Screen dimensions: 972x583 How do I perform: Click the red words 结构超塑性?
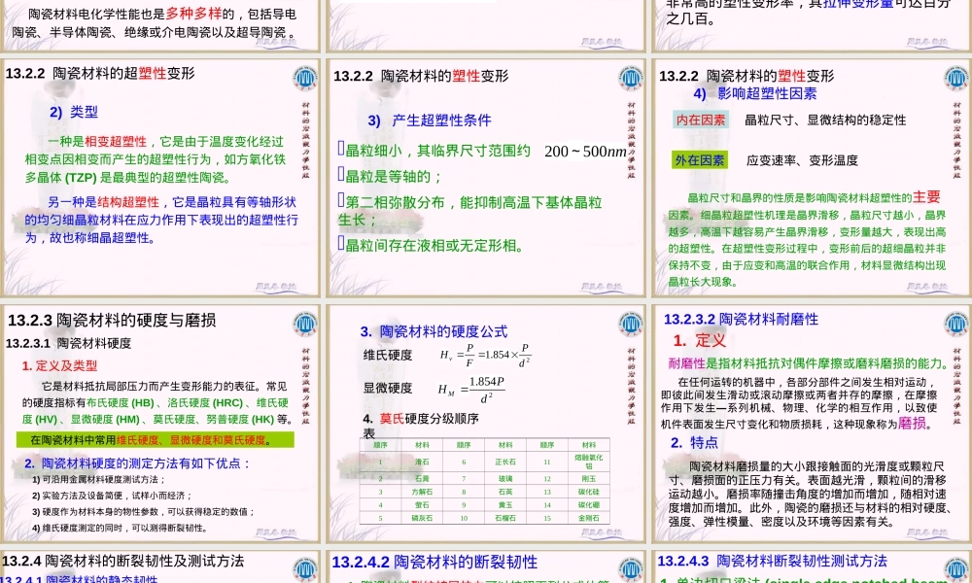coord(127,202)
